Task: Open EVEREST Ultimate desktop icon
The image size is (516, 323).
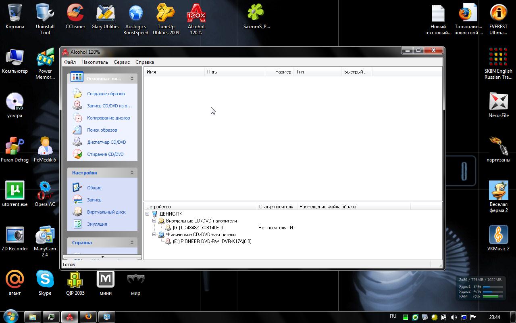Action: tap(498, 19)
